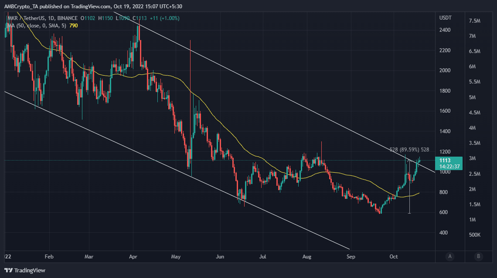
Task: Click the 1200 price axis label
Action: click(445, 152)
